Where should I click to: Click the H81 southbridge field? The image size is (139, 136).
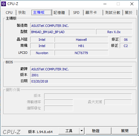click(x=82, y=46)
